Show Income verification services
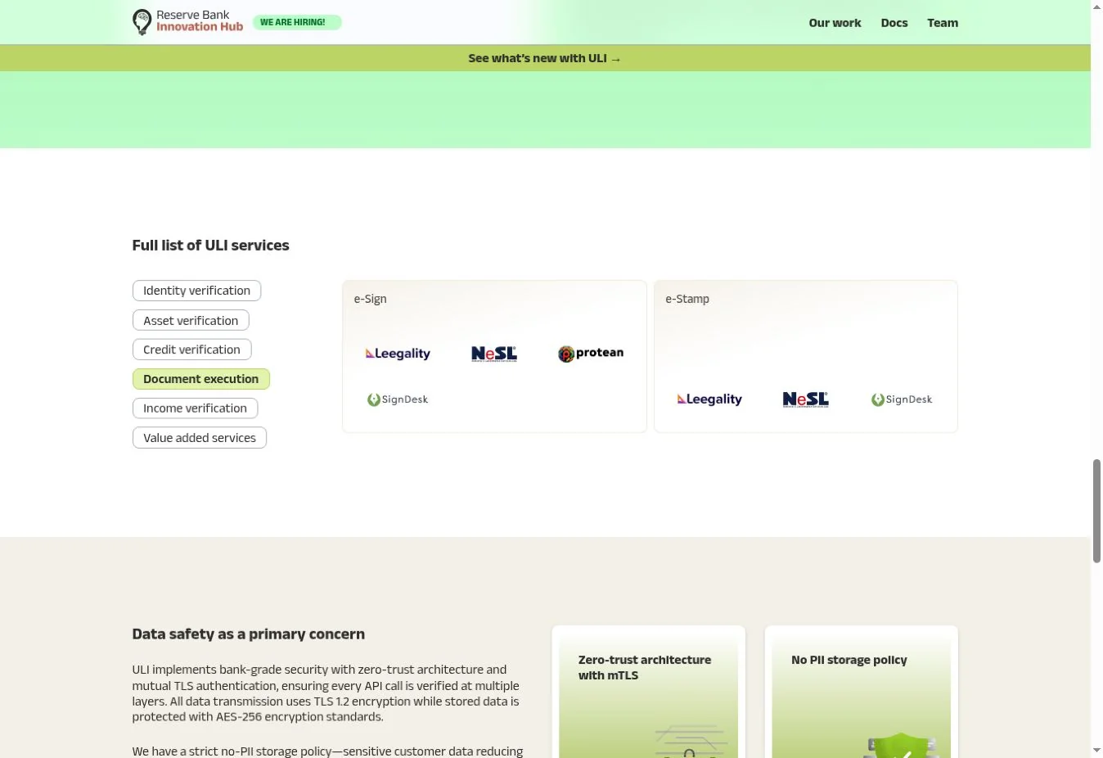 point(195,408)
